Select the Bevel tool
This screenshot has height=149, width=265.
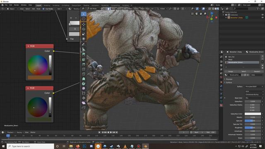[84, 65]
